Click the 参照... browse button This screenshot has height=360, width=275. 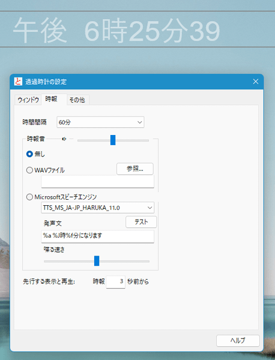click(x=135, y=169)
